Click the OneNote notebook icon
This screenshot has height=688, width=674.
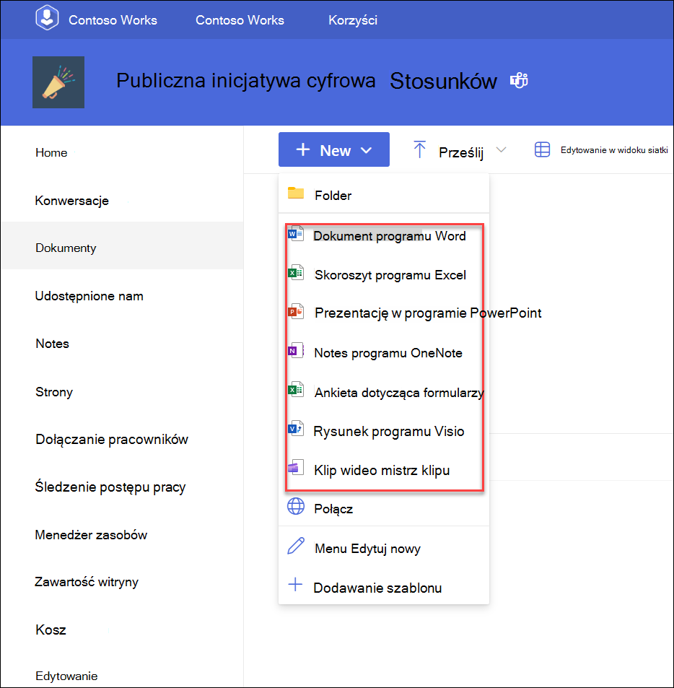click(296, 351)
